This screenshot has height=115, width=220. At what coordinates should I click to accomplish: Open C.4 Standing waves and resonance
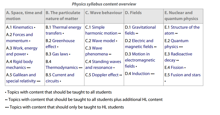(103, 65)
